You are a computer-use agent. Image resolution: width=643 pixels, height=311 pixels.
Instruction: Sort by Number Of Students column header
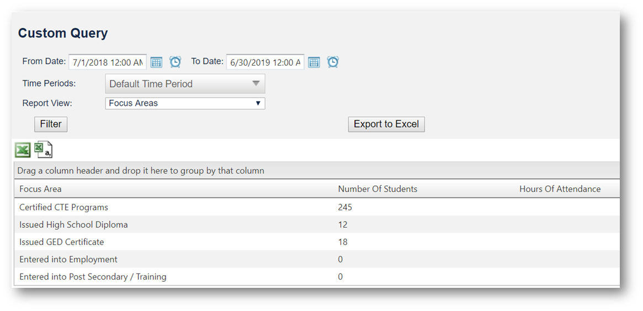[378, 189]
